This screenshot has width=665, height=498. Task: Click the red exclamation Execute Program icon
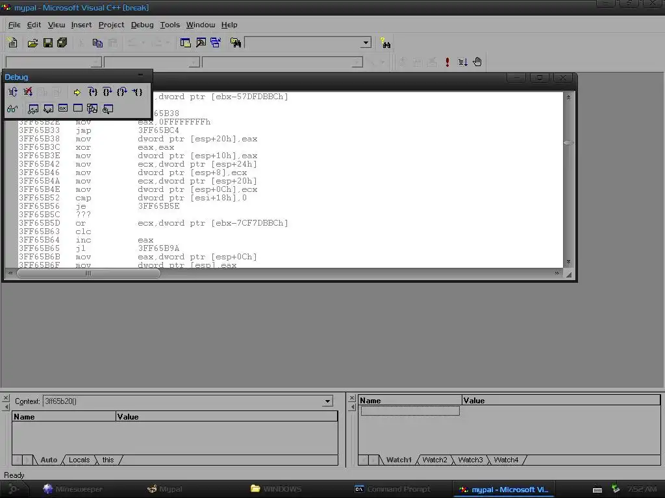pyautogui.click(x=447, y=62)
